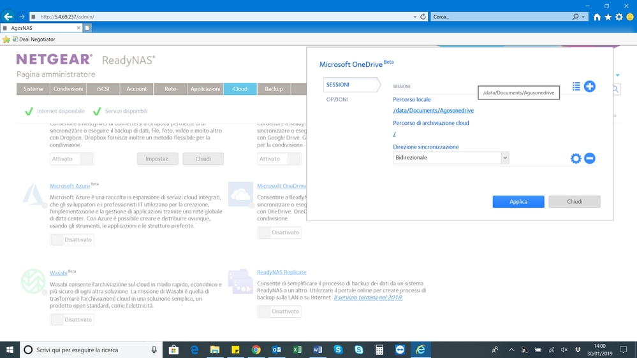
Task: Enable Wasabi Disattivato switch
Action: pyautogui.click(x=72, y=319)
